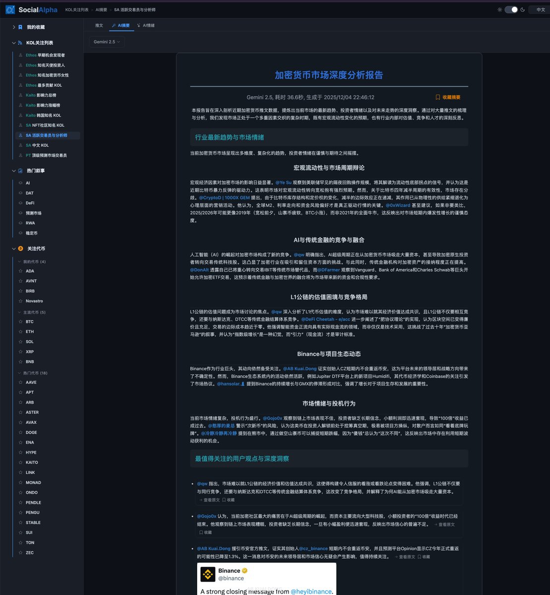This screenshot has width=550, height=595.
Task: Click 查看原文 in the @AB Kuai.Dong insight
Action: (x=405, y=557)
